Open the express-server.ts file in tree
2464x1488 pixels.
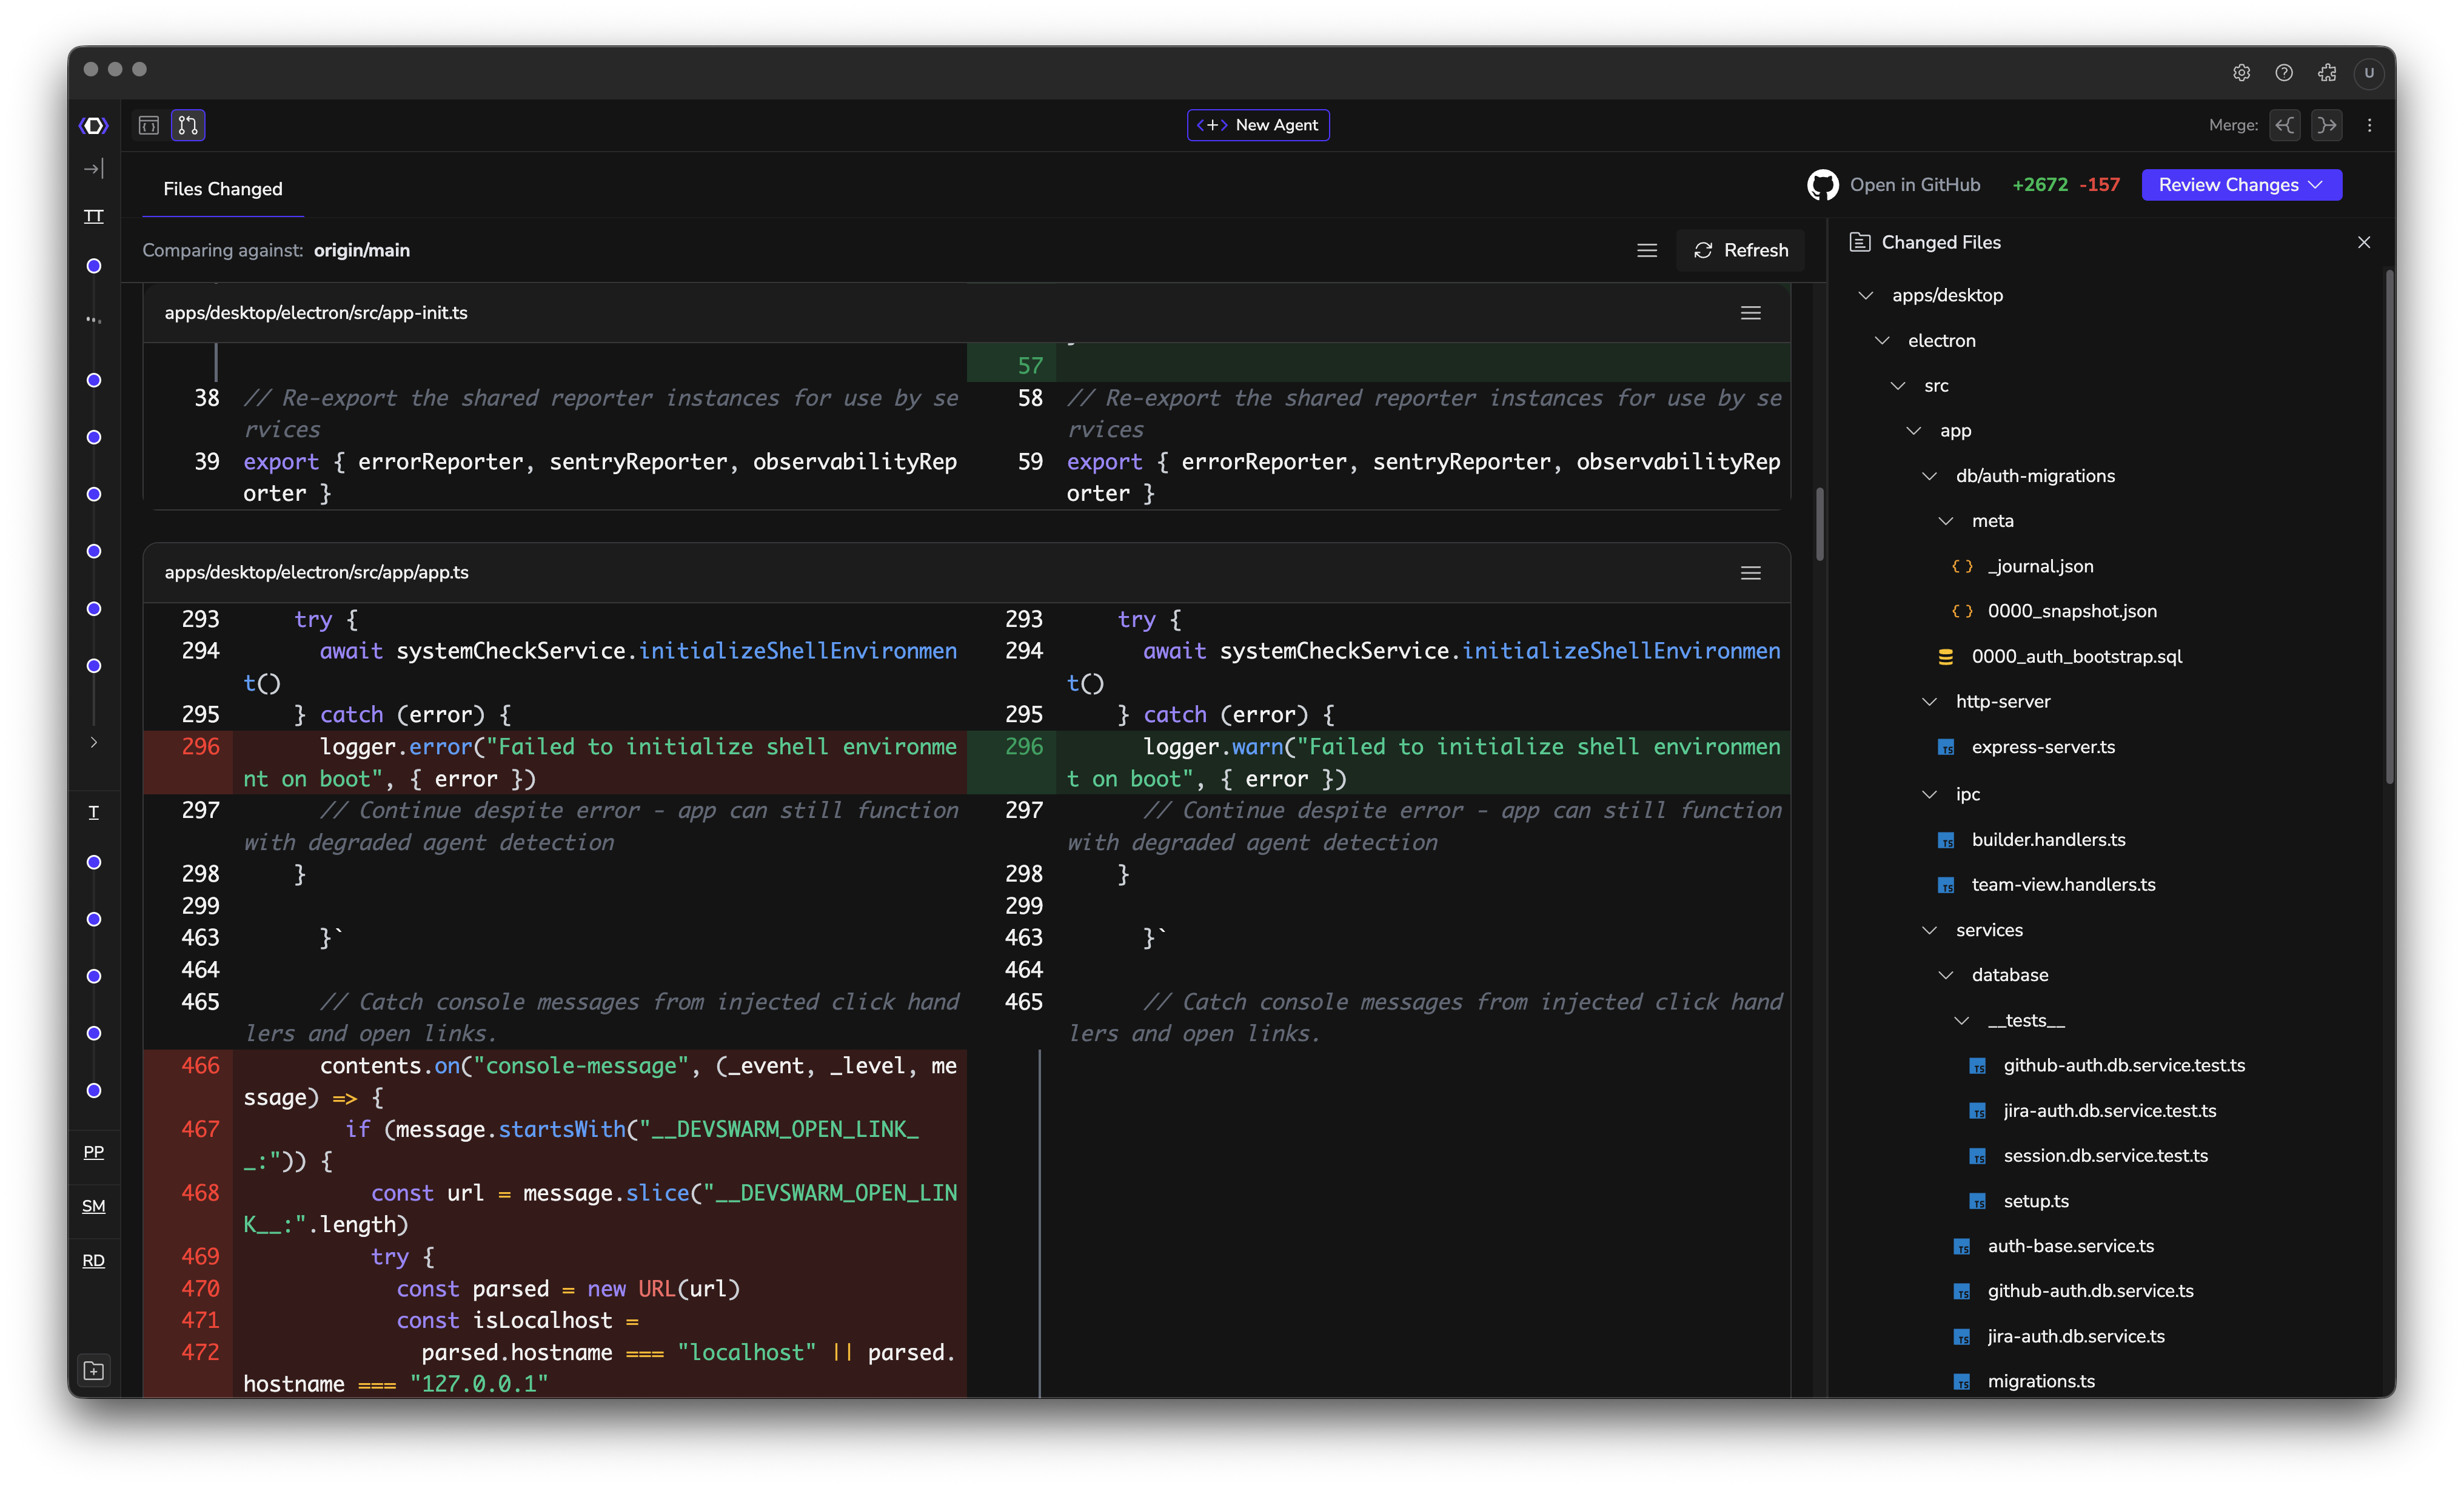click(x=2042, y=747)
